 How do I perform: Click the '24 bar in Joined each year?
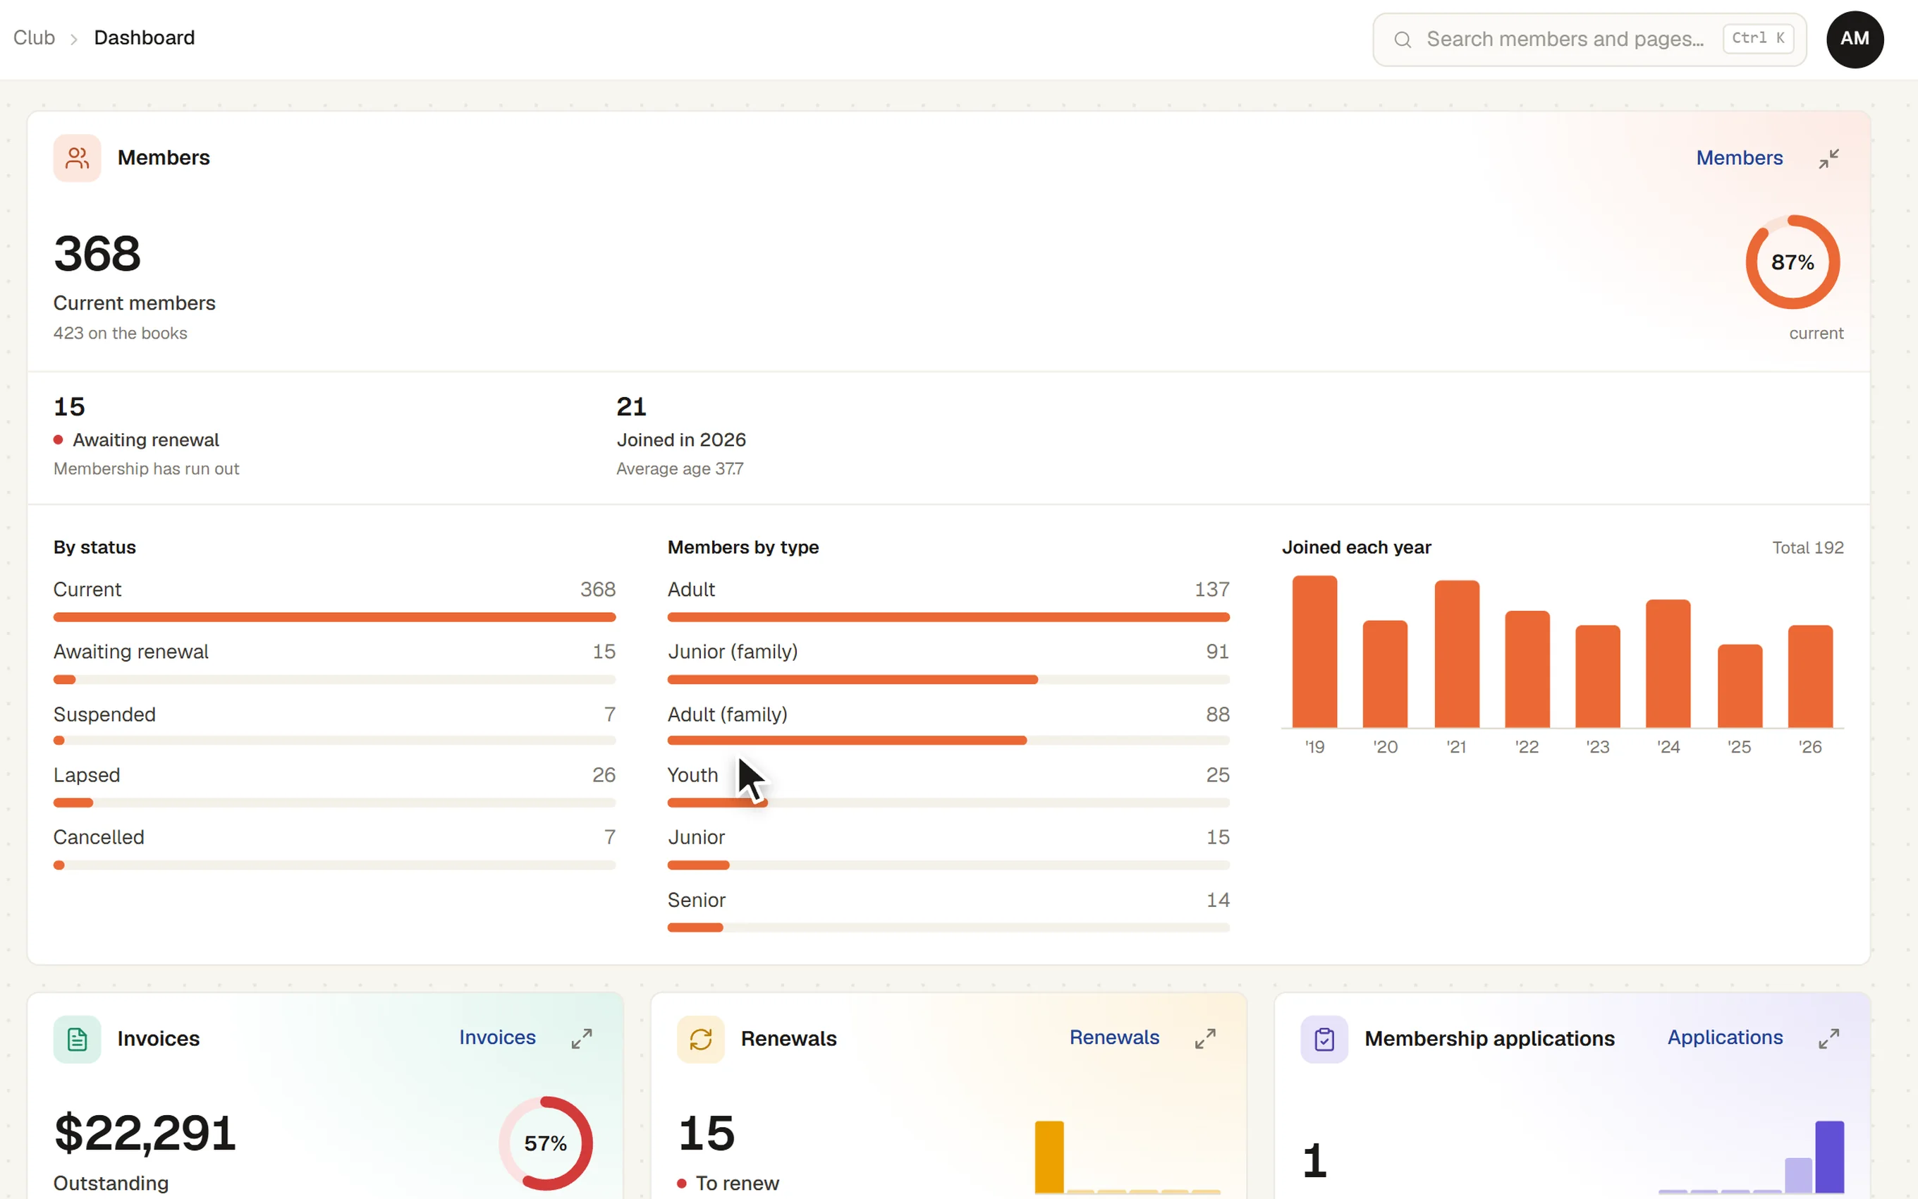point(1668,663)
